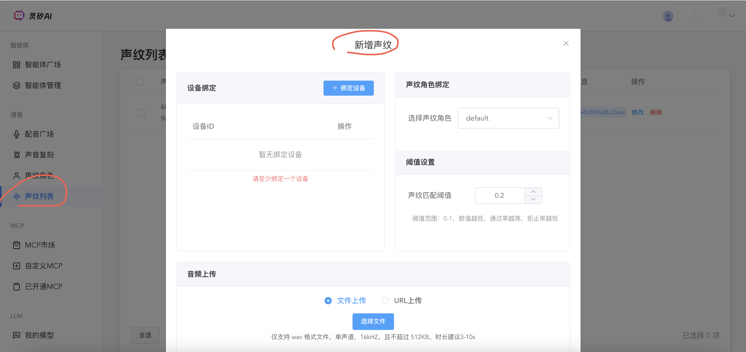Go to 我的模型 menu item

(x=39, y=335)
